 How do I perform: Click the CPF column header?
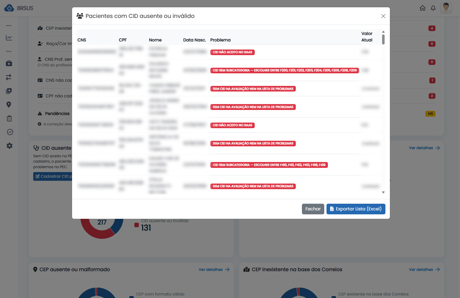click(123, 40)
